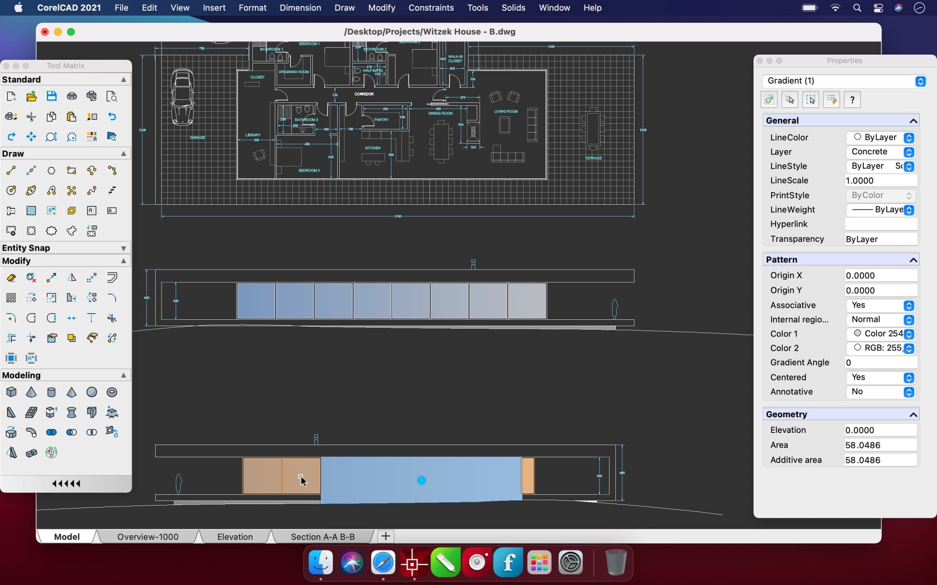Select the Union solids tool
The image size is (937, 585).
[x=51, y=432]
